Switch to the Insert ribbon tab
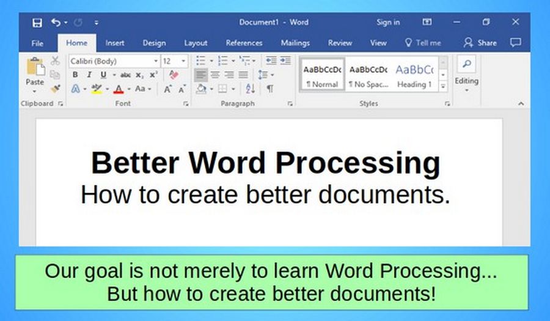Viewport: 550px width, 321px height. tap(115, 43)
